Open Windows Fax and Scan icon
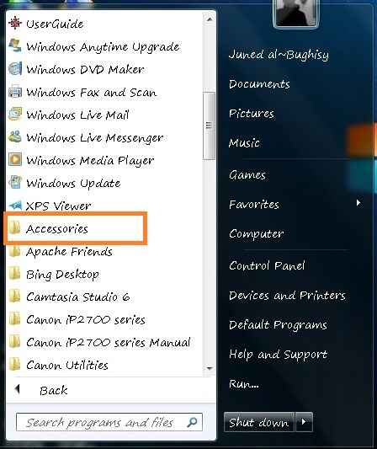Viewport: 377px width, 449px height. coord(15,92)
